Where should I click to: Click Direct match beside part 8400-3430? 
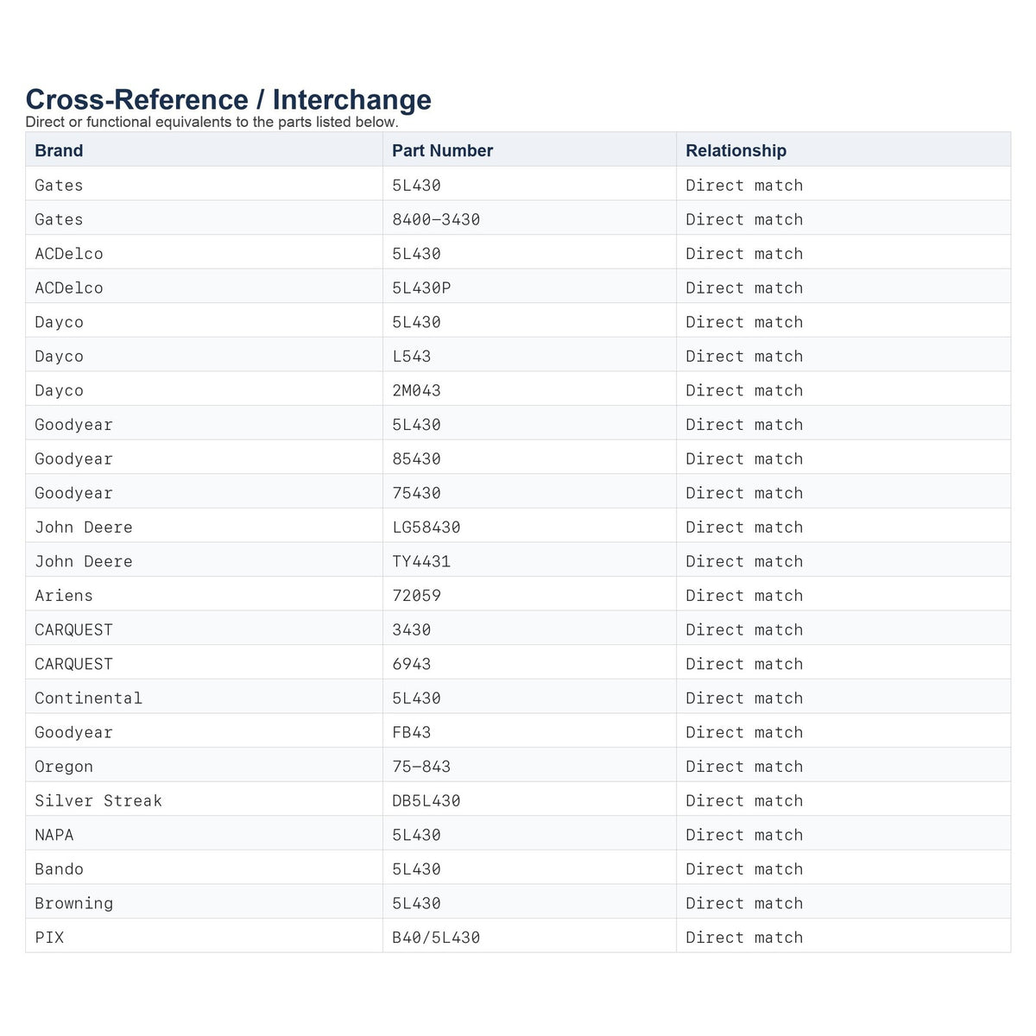click(x=744, y=219)
